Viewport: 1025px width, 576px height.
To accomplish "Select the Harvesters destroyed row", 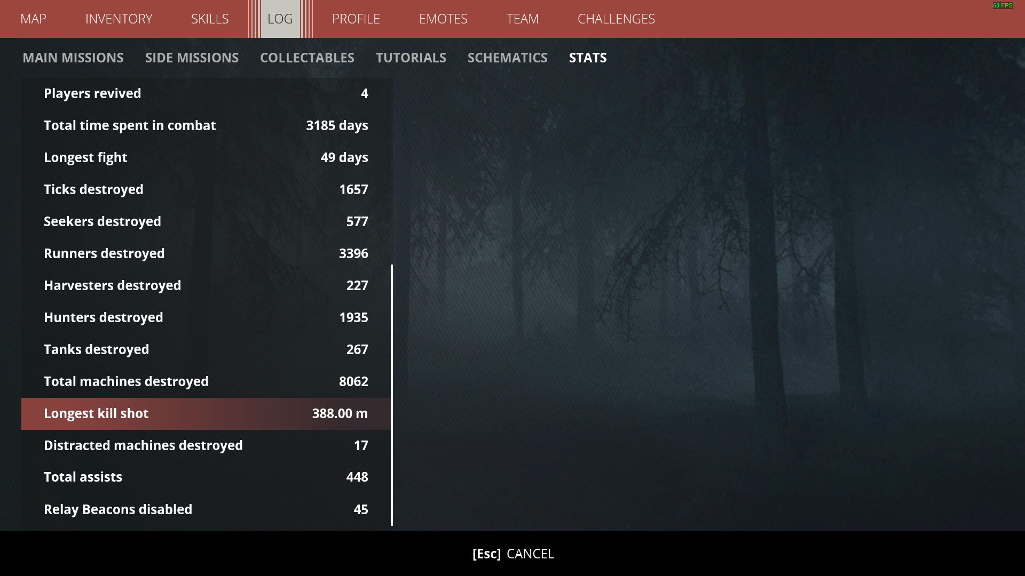I will (206, 286).
